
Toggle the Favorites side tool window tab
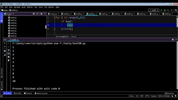(x=2, y=85)
